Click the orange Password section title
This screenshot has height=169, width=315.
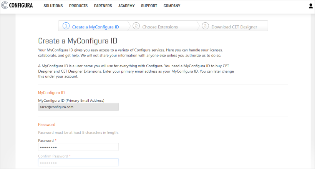(46, 124)
